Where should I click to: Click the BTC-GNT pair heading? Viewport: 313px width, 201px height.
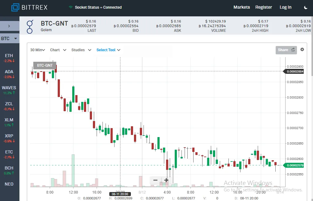click(x=54, y=23)
